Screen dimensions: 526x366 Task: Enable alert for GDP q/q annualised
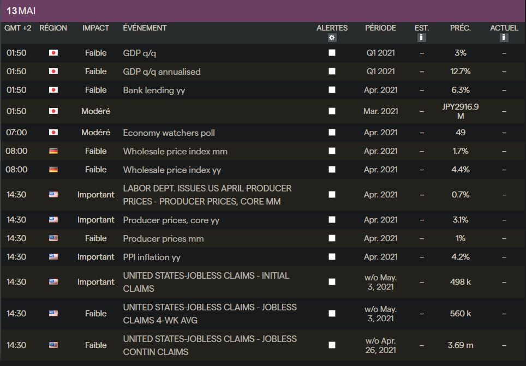pos(332,71)
